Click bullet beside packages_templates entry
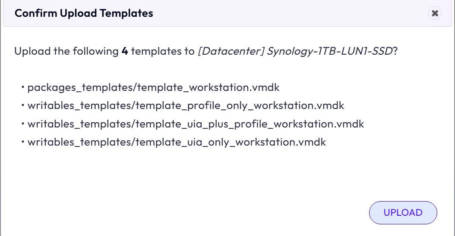The height and width of the screenshot is (236, 455). point(22,87)
